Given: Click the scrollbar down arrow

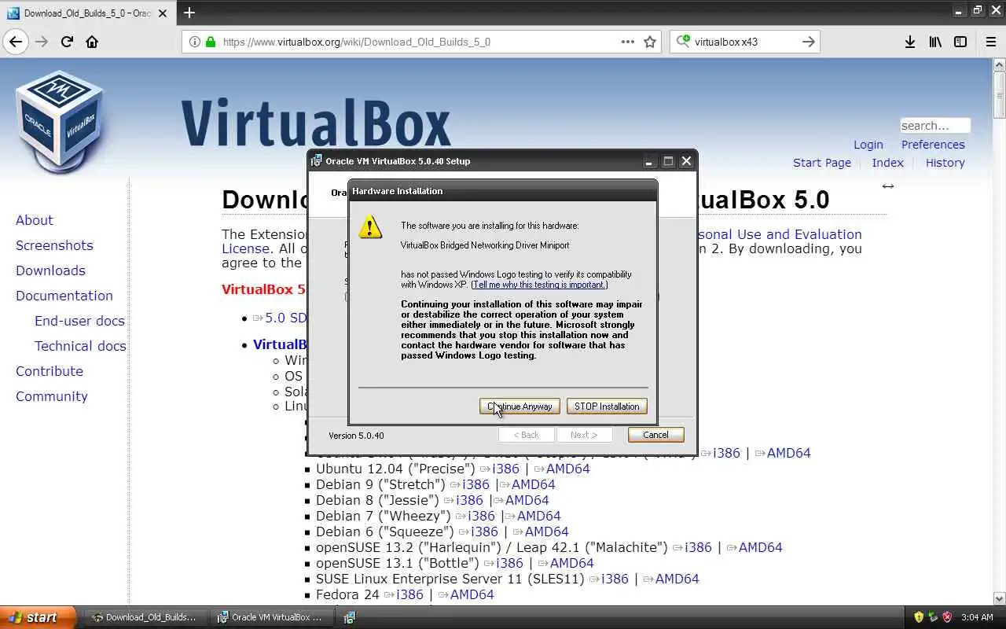Looking at the screenshot, I should (x=999, y=599).
